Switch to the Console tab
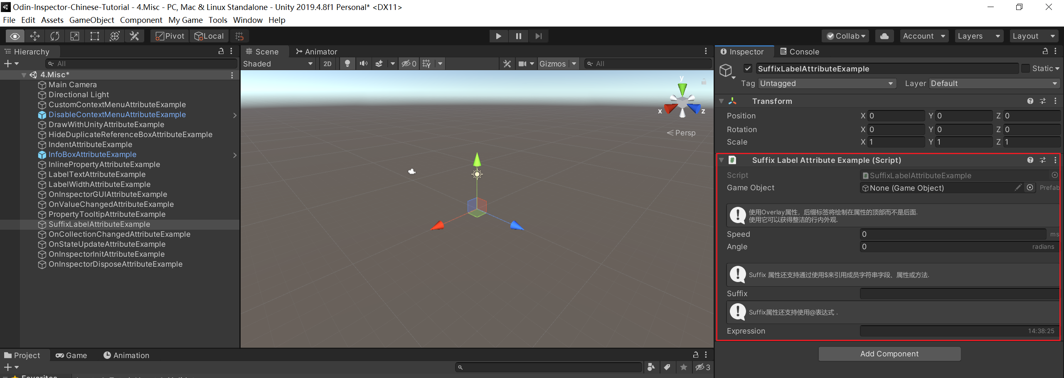1064x378 pixels. pyautogui.click(x=799, y=52)
